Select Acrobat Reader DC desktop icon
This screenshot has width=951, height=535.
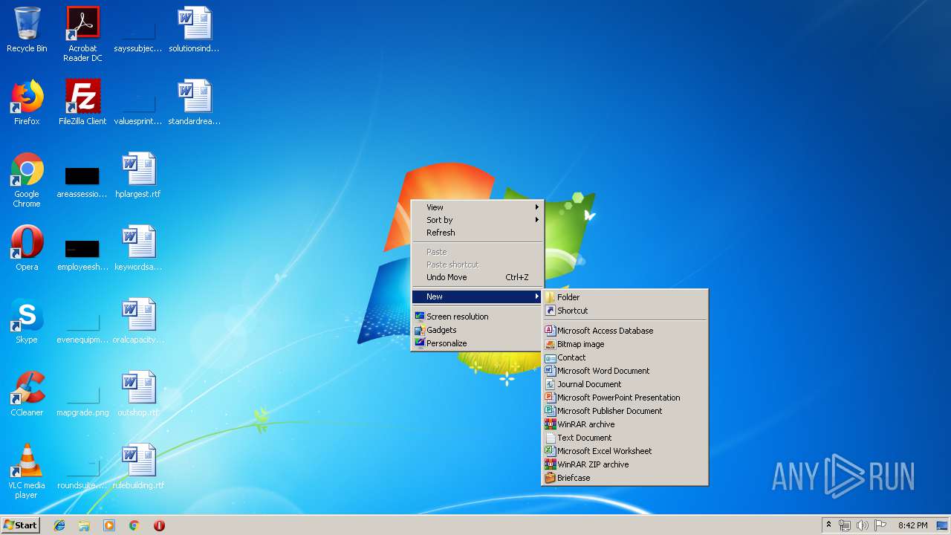[x=82, y=33]
